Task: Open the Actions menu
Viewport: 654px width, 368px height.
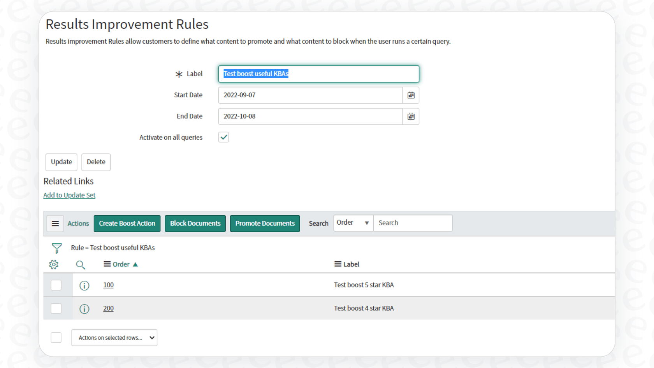Action: click(78, 223)
